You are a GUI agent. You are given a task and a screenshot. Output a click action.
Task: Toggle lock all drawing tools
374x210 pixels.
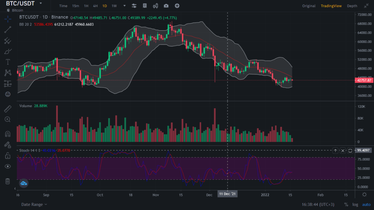click(x=7, y=155)
